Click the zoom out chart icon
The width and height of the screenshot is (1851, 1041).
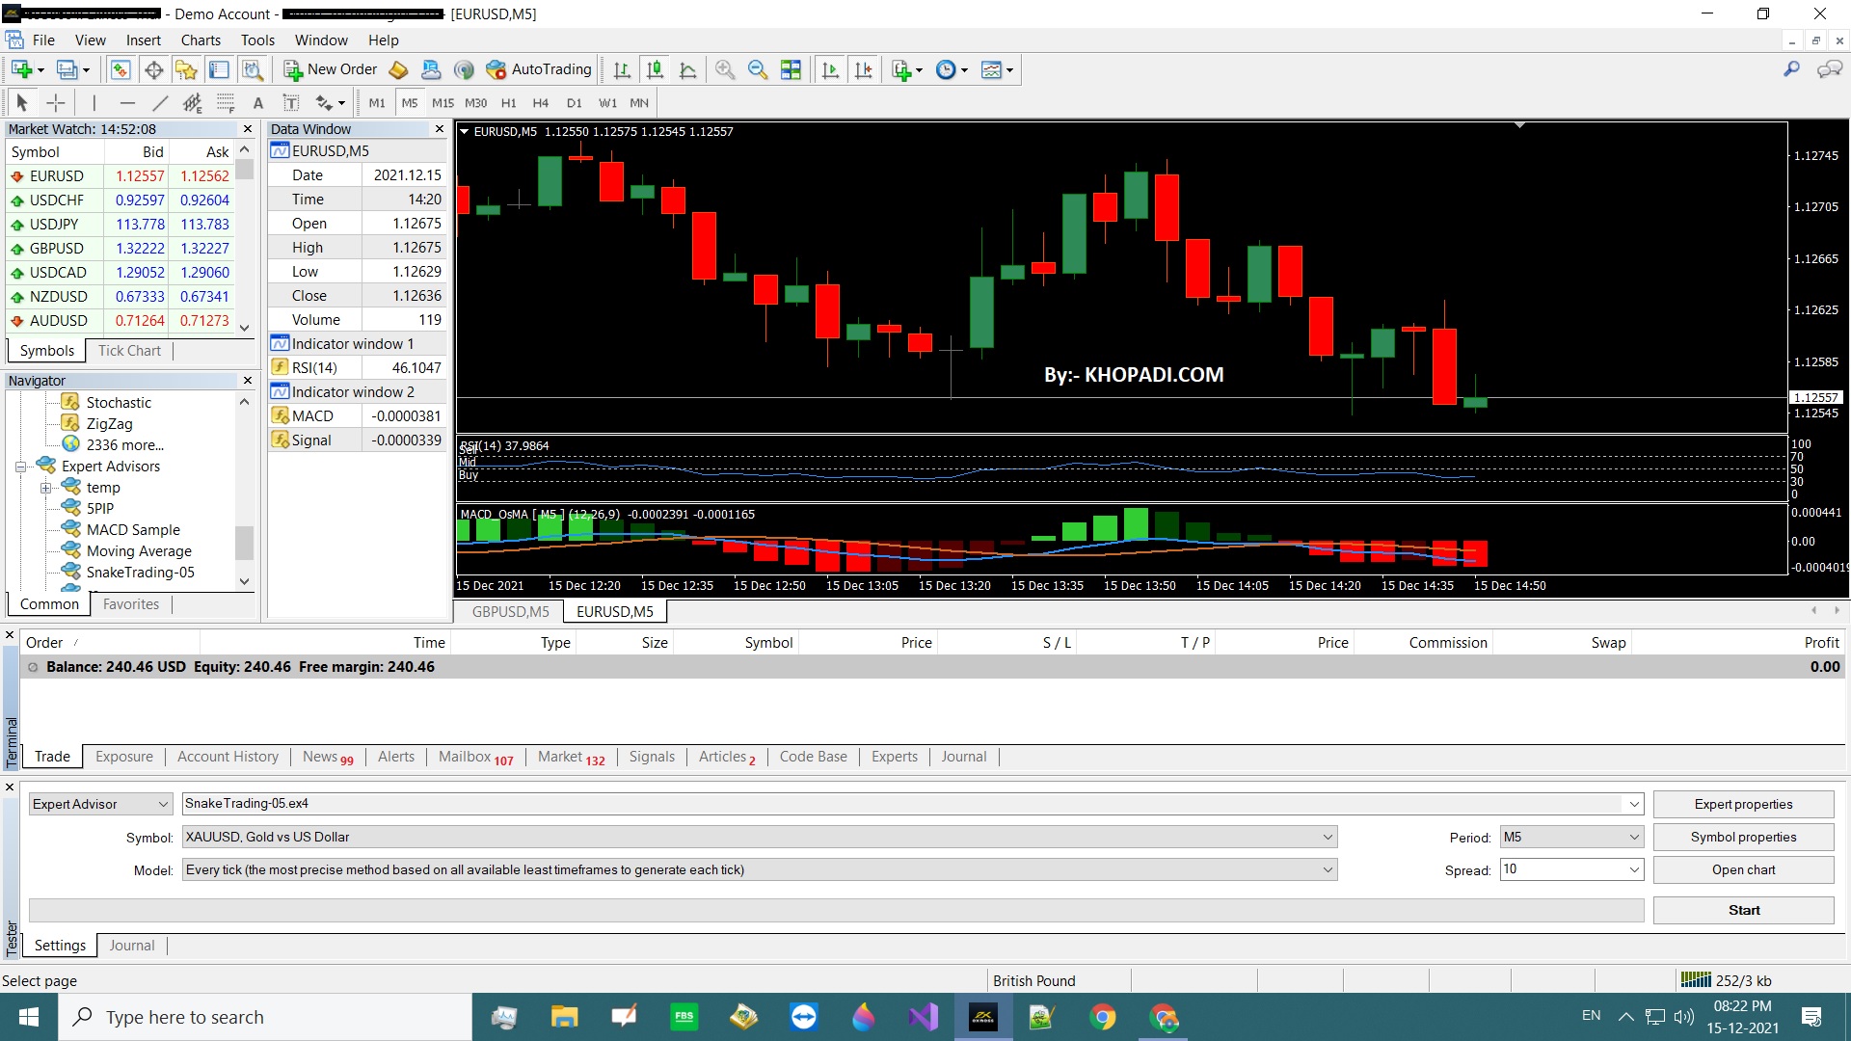click(x=758, y=69)
